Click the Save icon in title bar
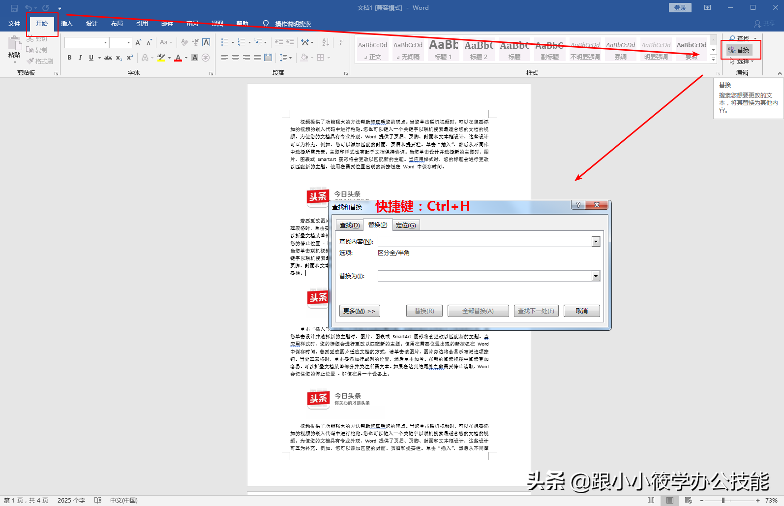The height and width of the screenshot is (506, 784). (14, 8)
